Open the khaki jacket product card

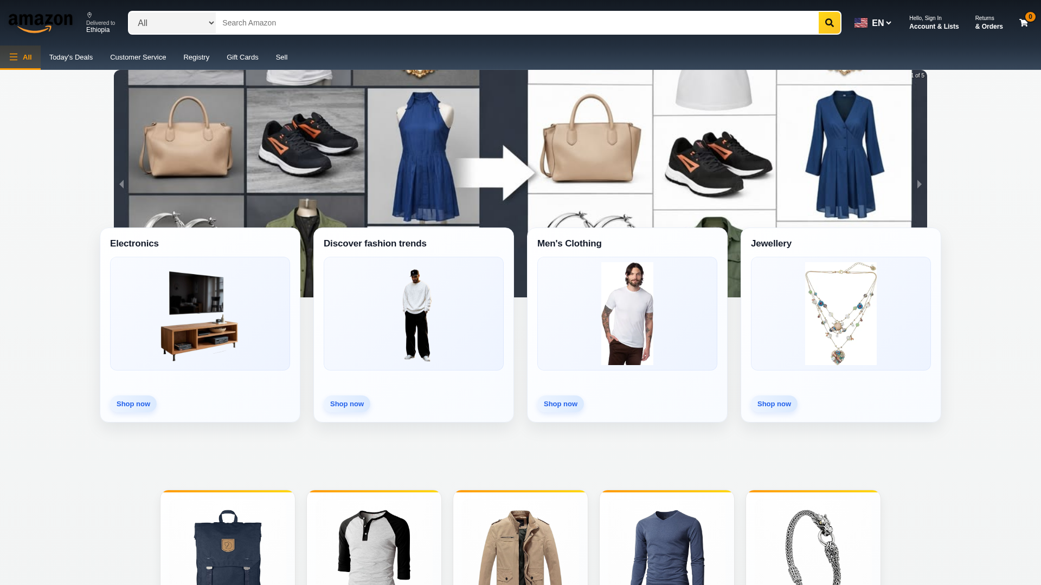520,538
